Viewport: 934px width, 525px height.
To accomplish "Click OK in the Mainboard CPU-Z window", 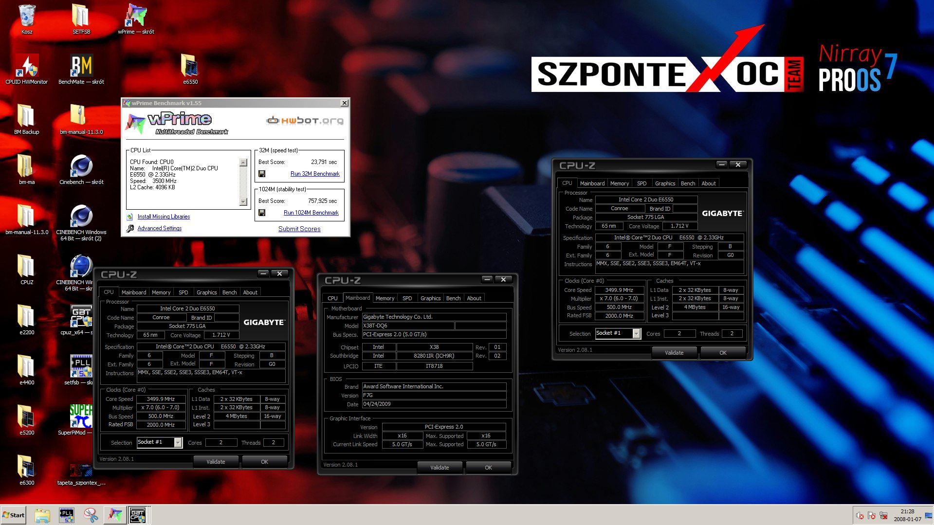I will pyautogui.click(x=488, y=468).
